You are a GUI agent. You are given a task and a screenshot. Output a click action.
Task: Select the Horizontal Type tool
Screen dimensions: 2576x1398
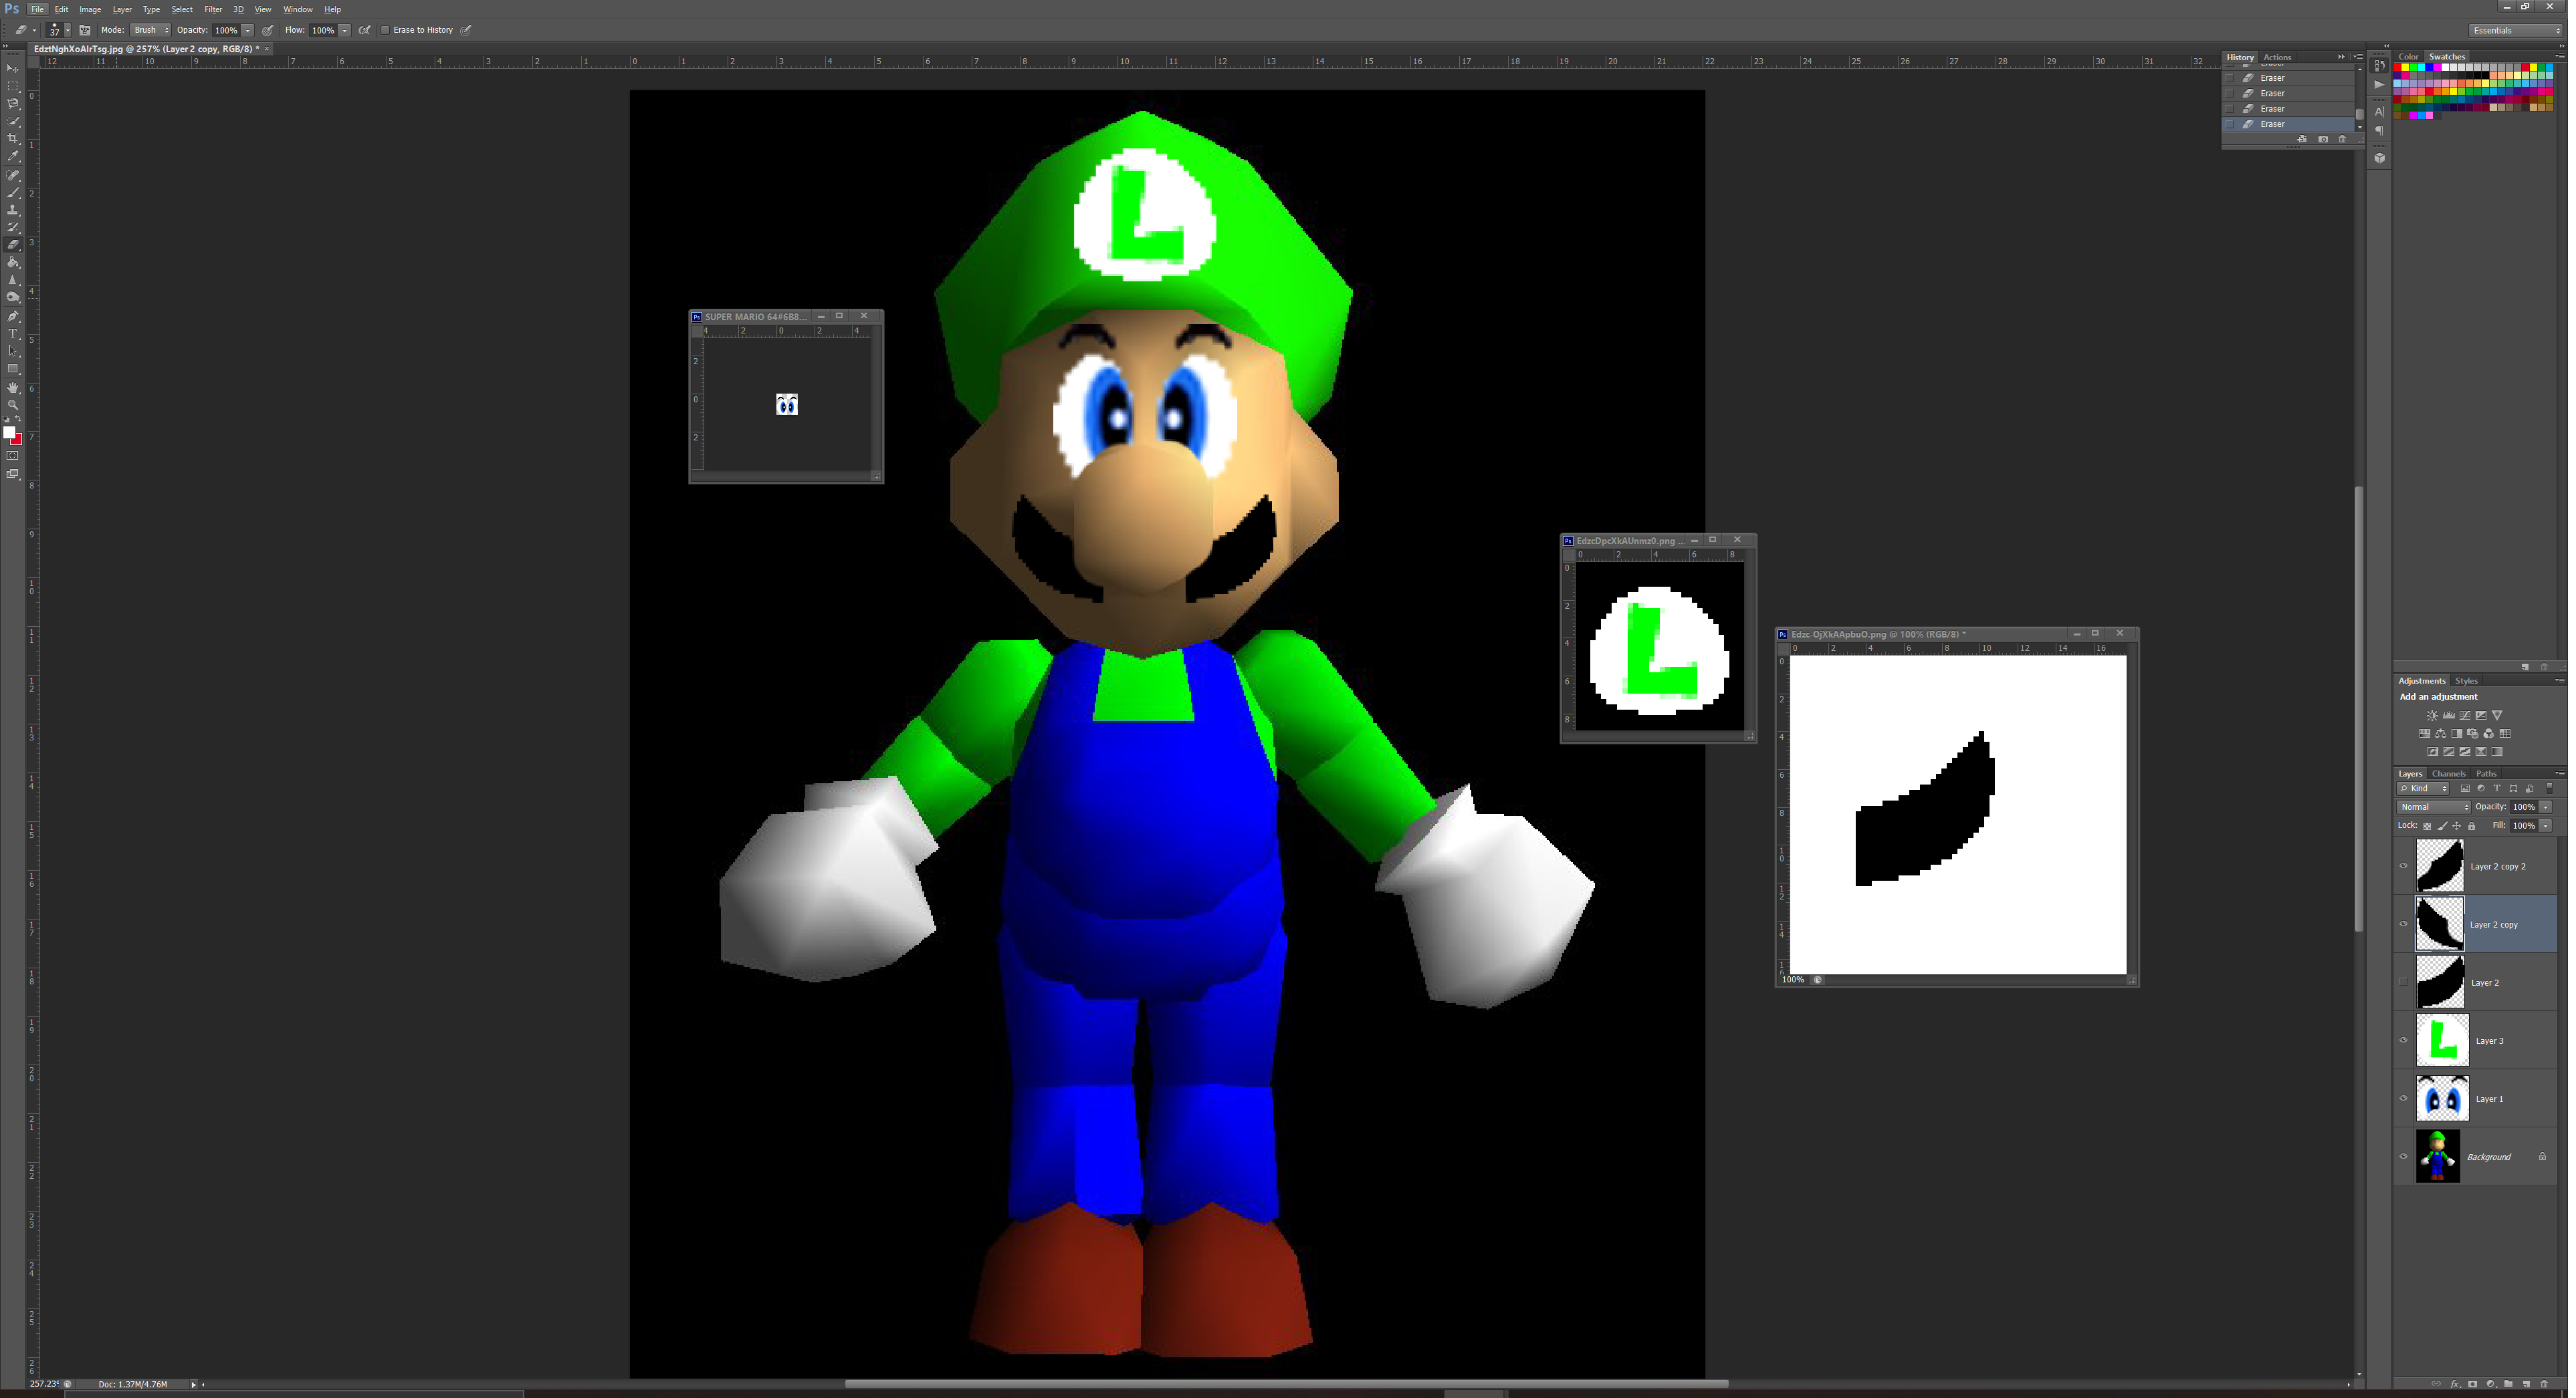[13, 333]
